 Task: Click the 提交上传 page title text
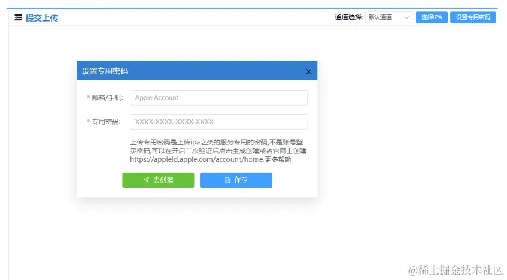click(x=41, y=18)
